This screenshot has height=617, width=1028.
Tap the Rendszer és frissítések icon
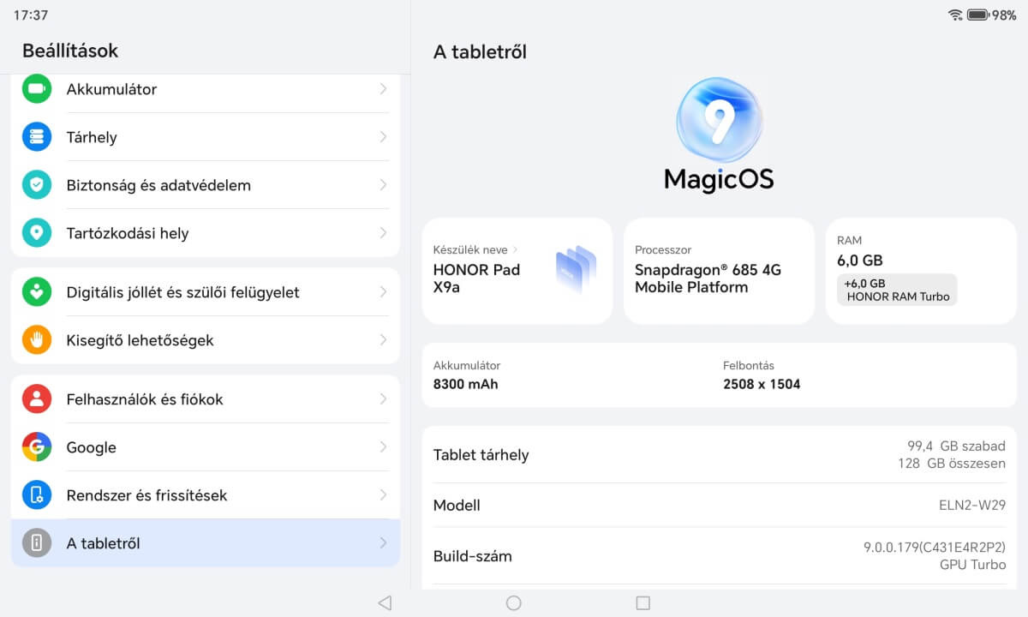coord(37,495)
